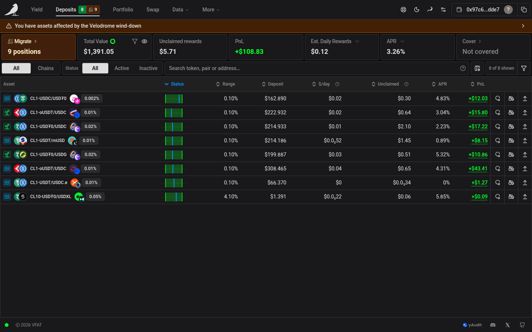Expand the Est. Daily Rewards dropdown
This screenshot has height=332, width=532.
[x=357, y=41]
